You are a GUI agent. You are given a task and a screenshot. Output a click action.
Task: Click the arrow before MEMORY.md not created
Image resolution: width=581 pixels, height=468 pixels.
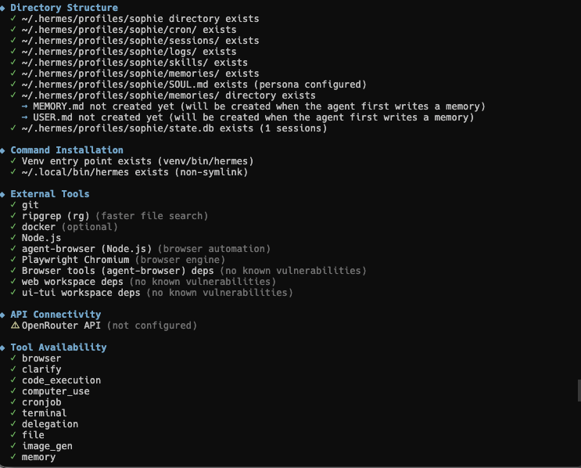(25, 106)
